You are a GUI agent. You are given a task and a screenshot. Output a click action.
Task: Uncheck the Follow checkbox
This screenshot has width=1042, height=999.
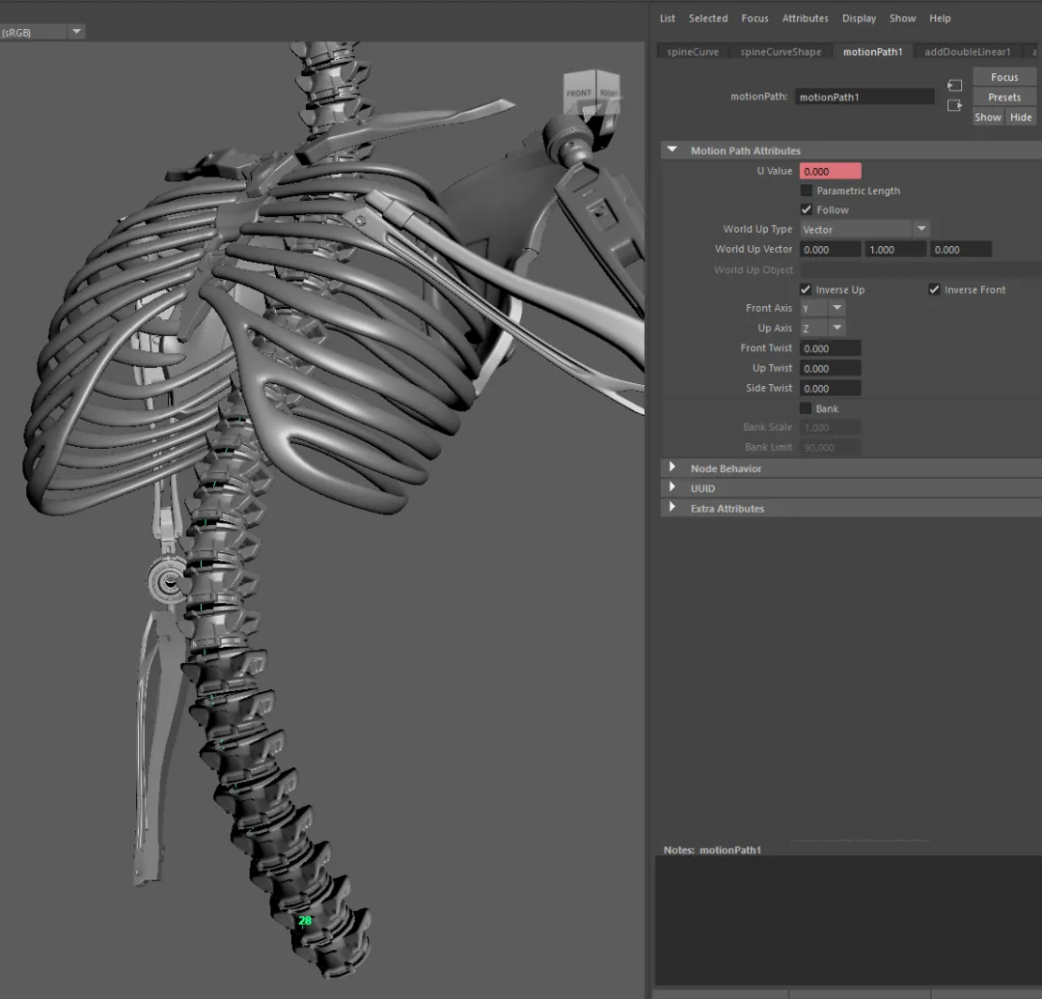[806, 209]
